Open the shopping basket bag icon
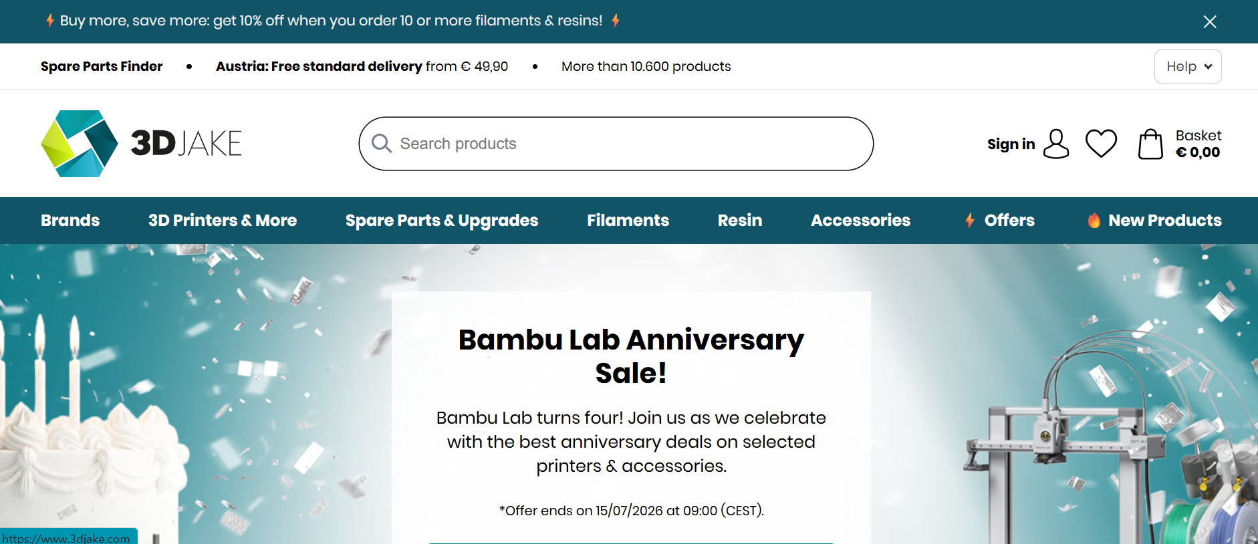 point(1150,144)
